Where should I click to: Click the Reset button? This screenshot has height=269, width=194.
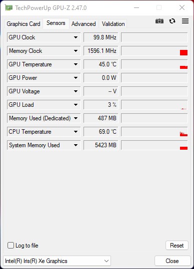click(x=177, y=246)
